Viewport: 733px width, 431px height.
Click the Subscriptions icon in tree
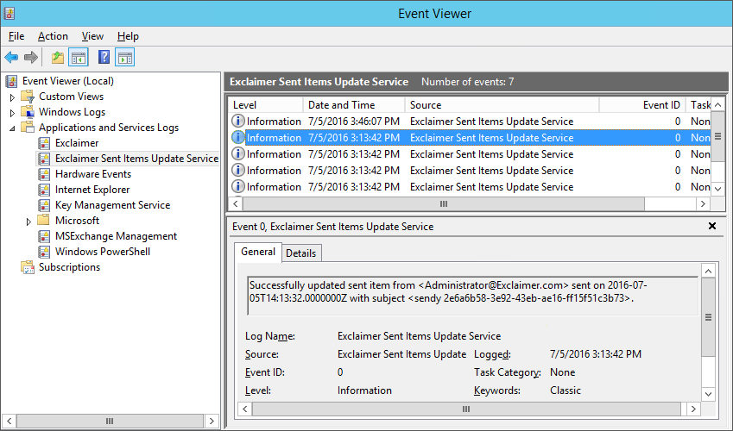28,267
